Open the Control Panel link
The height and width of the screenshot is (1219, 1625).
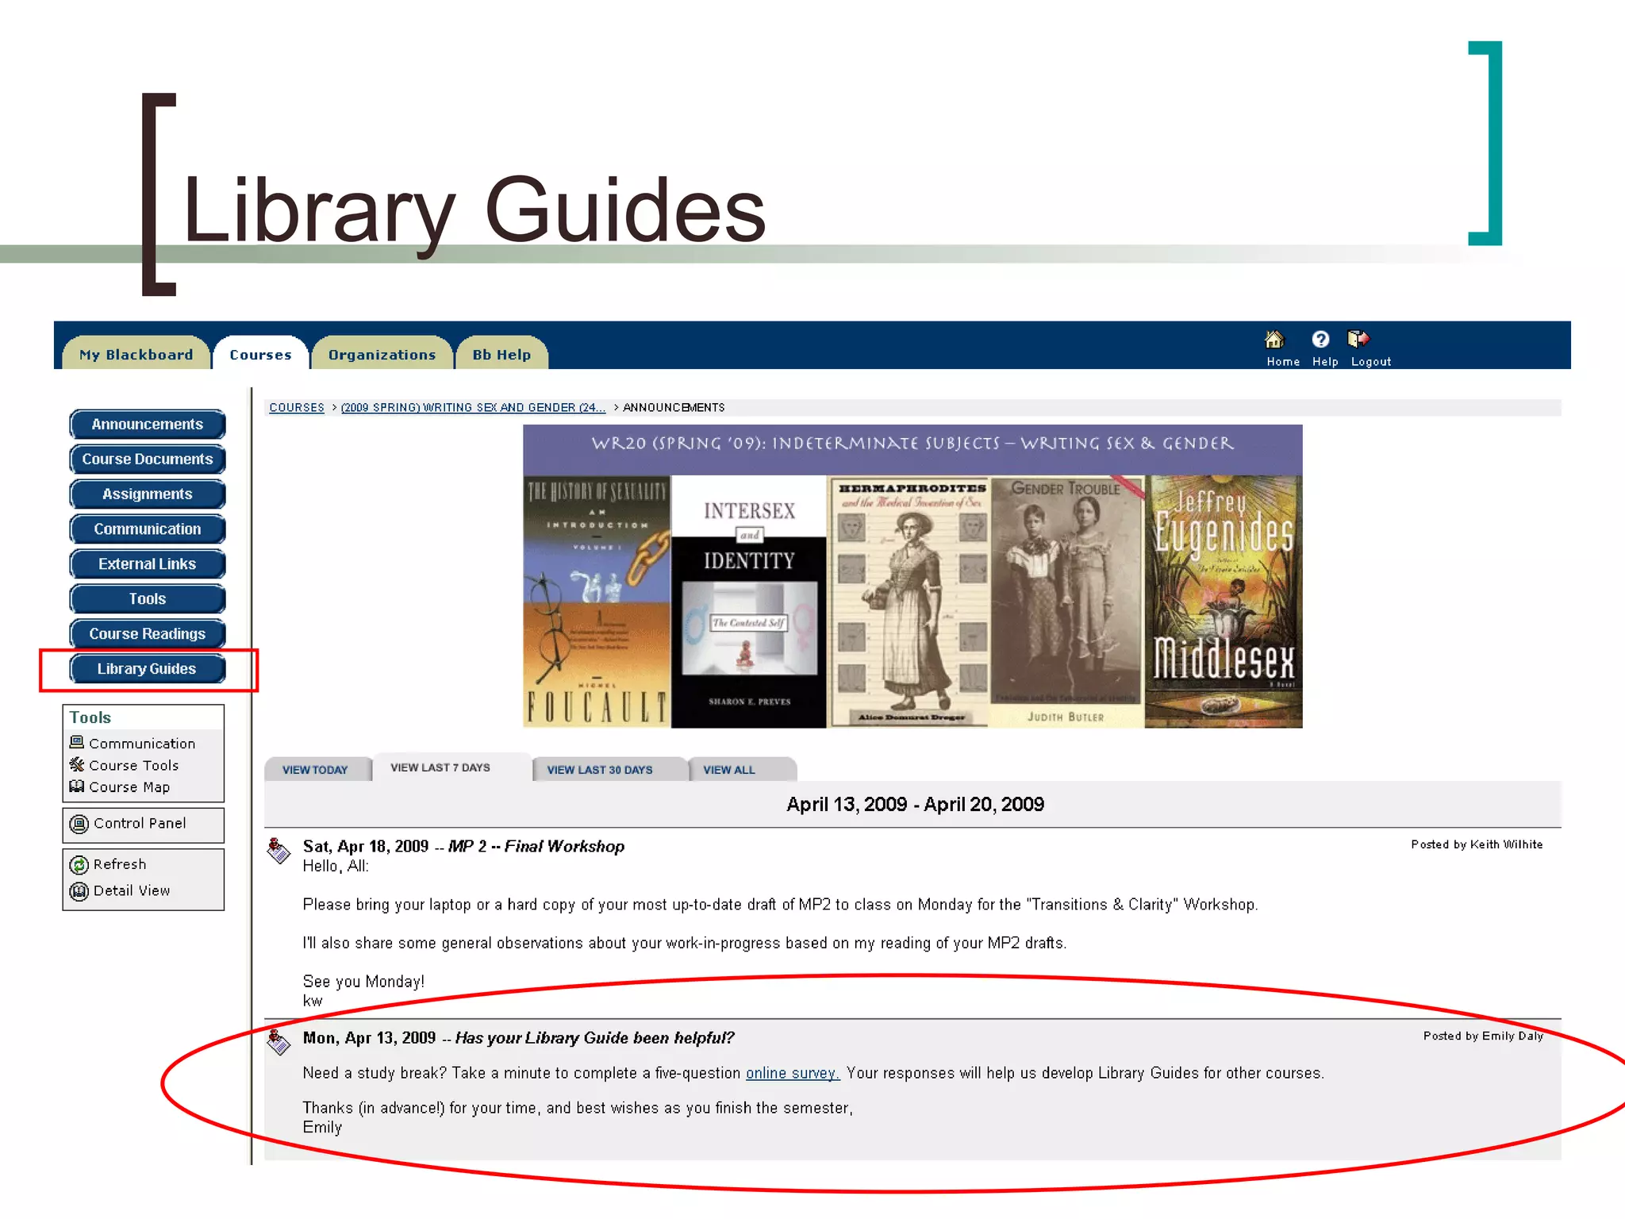point(140,824)
